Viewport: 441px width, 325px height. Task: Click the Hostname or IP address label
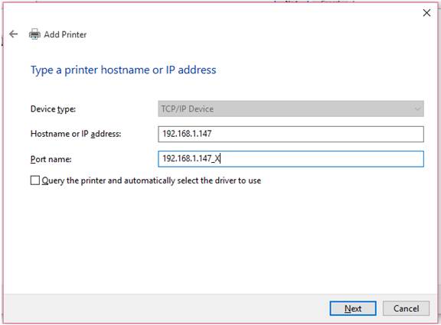[76, 134]
